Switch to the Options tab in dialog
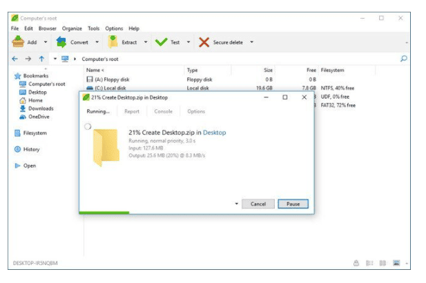 tap(196, 111)
